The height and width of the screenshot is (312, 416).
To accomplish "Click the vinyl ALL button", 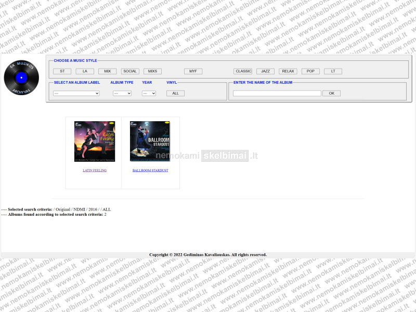I will click(x=175, y=94).
